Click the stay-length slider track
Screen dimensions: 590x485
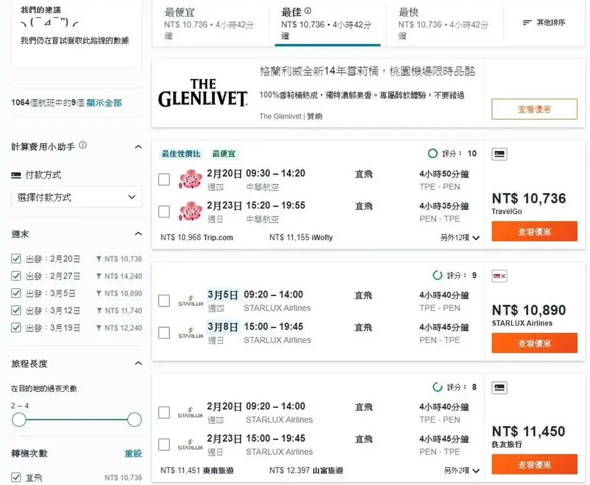tap(77, 420)
